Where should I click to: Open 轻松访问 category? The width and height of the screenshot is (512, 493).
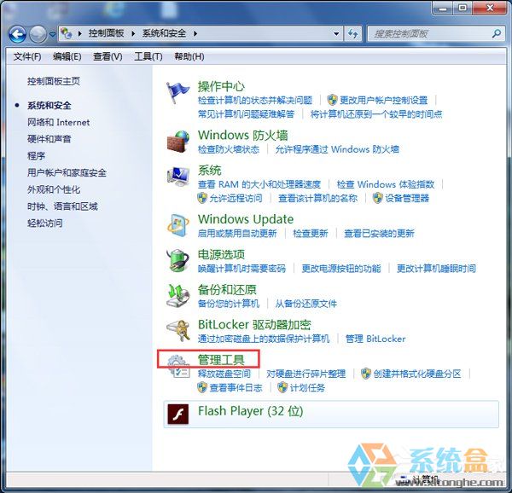tap(44, 223)
